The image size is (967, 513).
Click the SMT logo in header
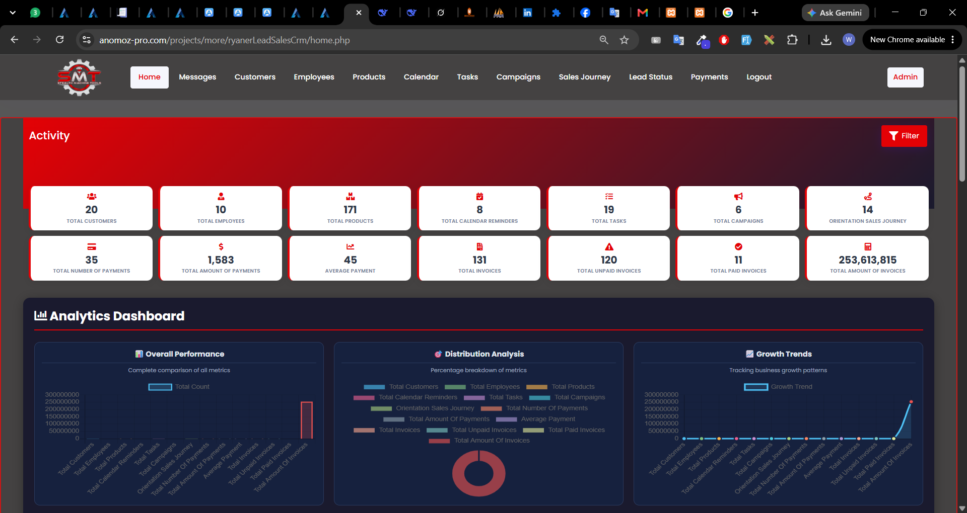[79, 77]
